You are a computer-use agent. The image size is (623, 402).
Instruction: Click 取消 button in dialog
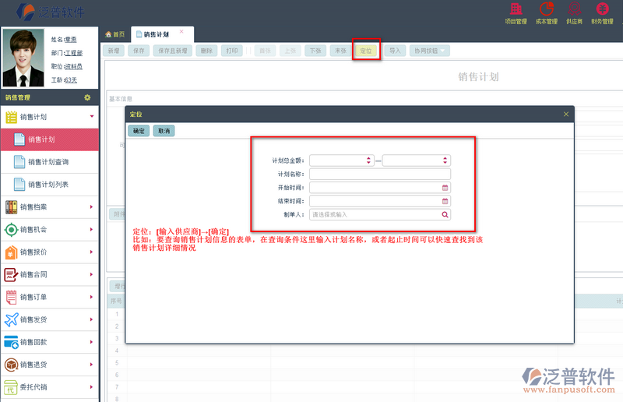pyautogui.click(x=164, y=131)
